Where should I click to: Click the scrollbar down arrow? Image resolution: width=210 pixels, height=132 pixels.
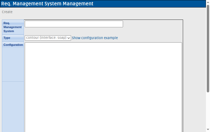click(208, 130)
